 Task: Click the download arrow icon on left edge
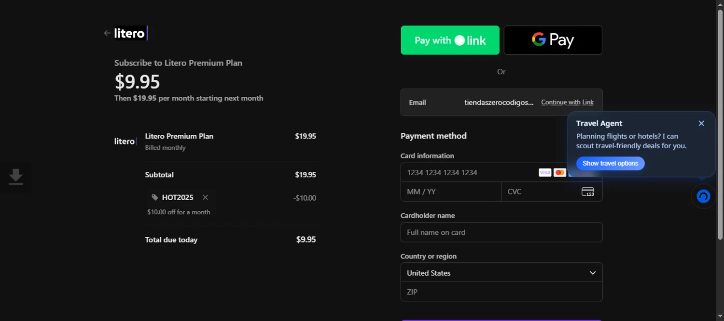(x=15, y=177)
